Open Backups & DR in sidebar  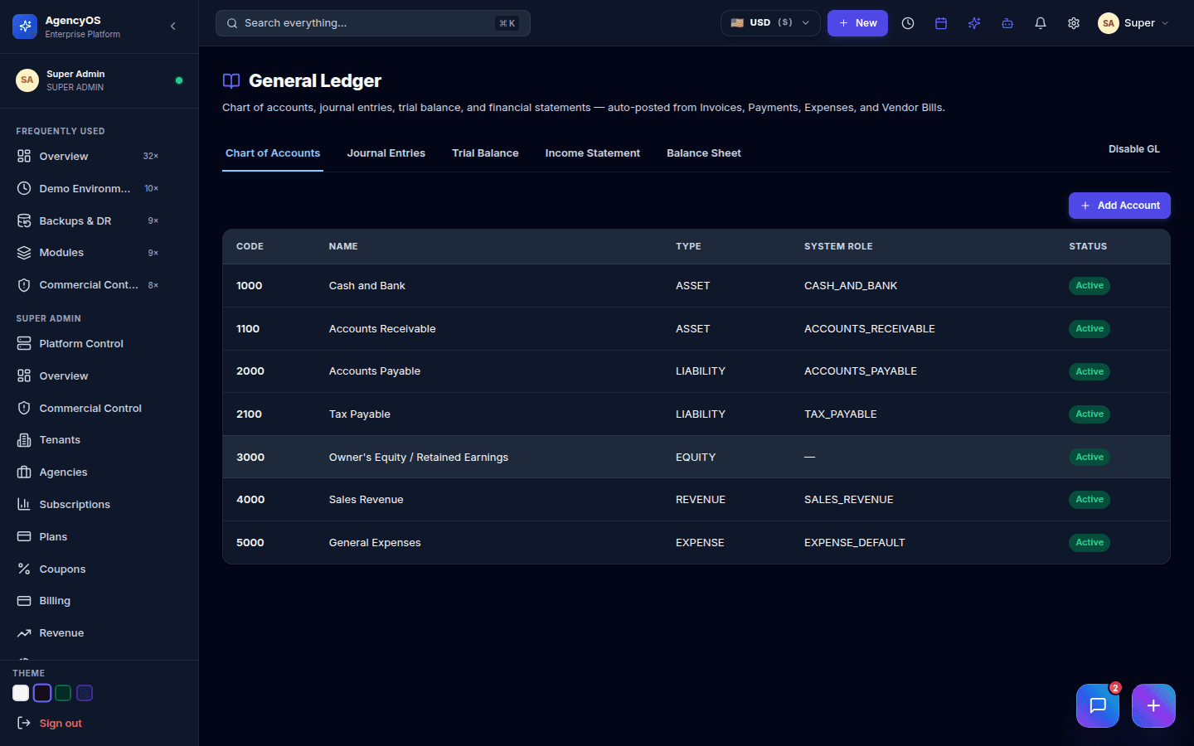coord(88,220)
